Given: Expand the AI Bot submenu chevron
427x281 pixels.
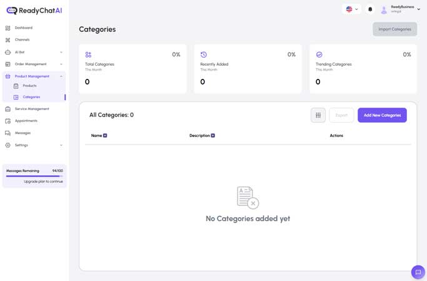Looking at the screenshot, I should click(x=61, y=53).
